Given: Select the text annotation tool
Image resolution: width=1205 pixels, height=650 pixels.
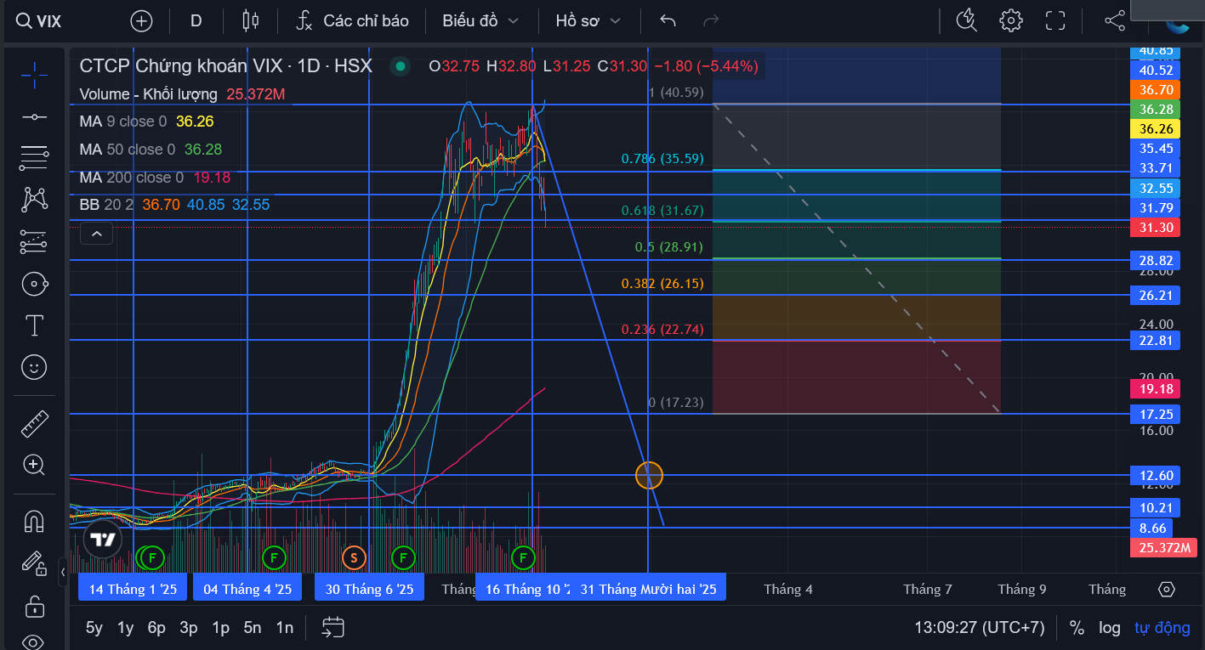Looking at the screenshot, I should [x=34, y=325].
